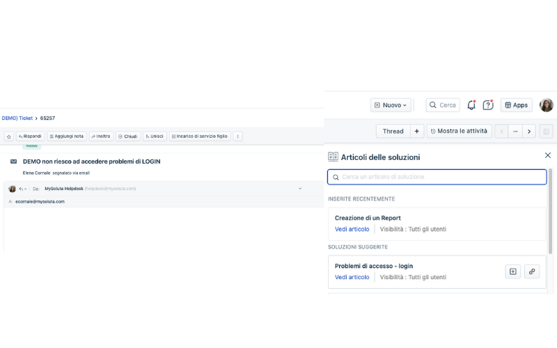Click the solutions panel scrollbar

[x=550, y=212]
